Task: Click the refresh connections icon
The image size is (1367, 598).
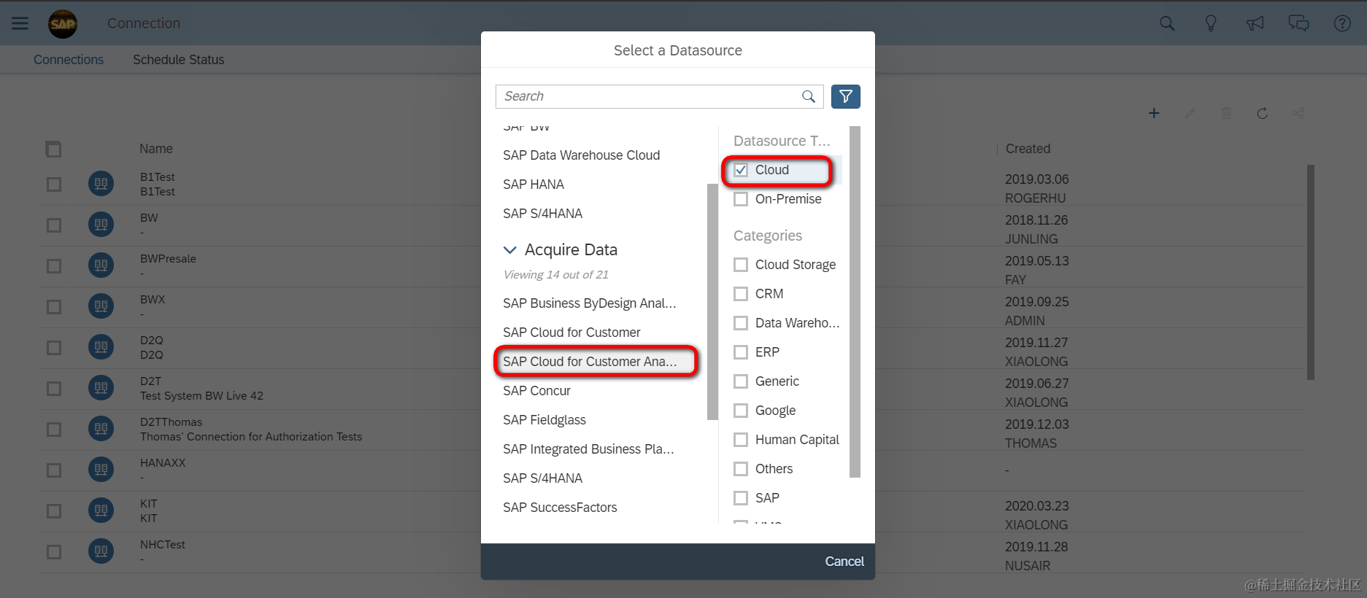Action: 1262,113
